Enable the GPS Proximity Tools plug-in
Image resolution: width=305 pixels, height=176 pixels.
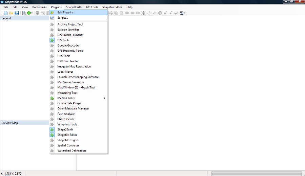78,51
